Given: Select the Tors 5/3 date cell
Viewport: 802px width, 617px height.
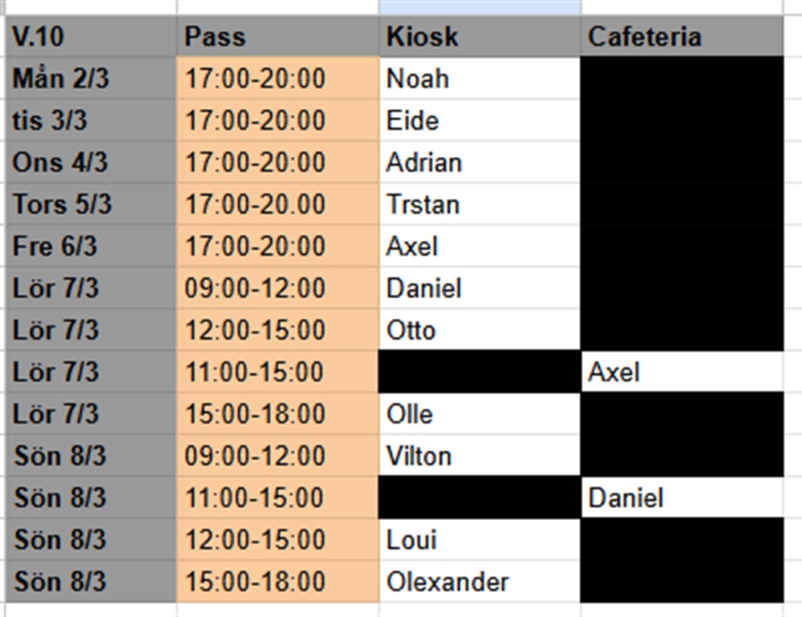Looking at the screenshot, I should pos(90,204).
